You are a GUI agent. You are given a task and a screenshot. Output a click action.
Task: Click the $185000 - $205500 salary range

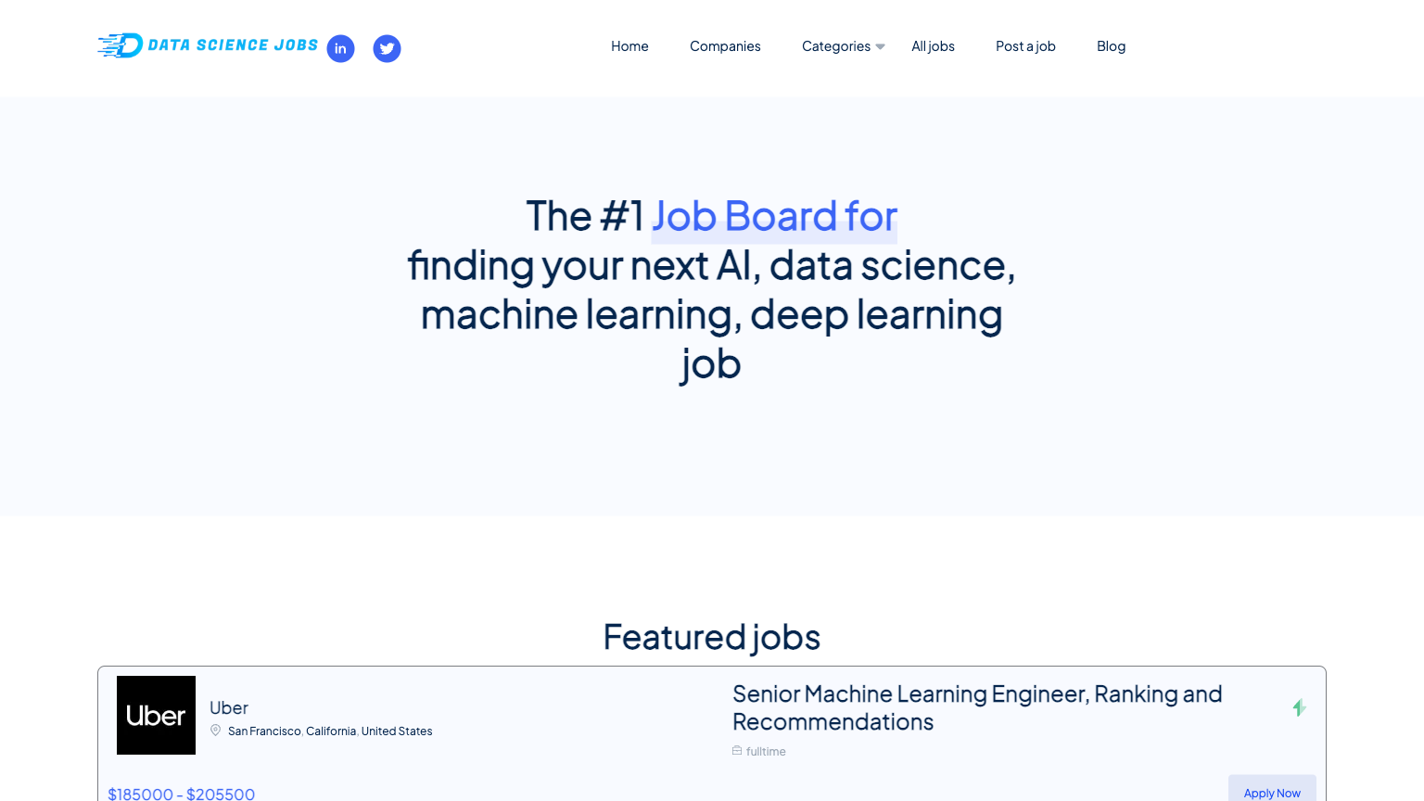click(182, 794)
